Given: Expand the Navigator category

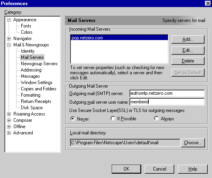Looking at the screenshot, I should (x=9, y=39).
